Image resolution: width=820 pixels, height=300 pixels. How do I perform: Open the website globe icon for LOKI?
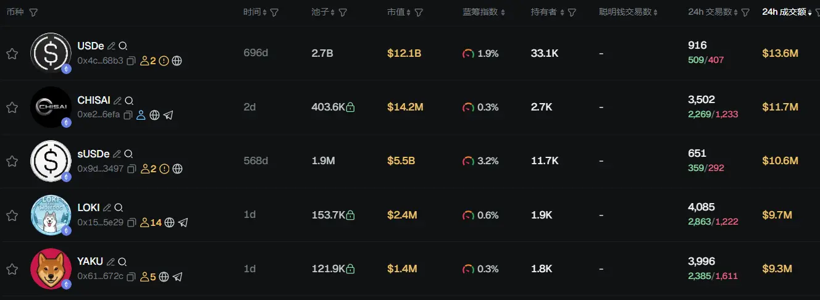click(169, 223)
